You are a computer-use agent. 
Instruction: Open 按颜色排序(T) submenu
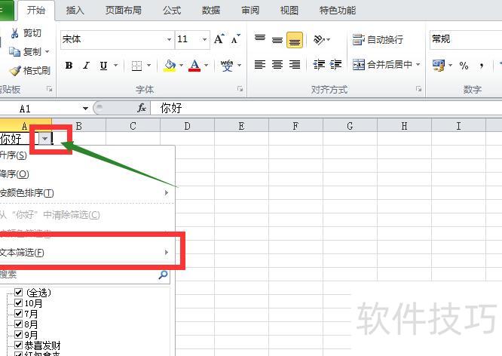[x=87, y=193]
